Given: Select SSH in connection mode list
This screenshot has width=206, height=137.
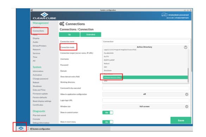Looking at the screenshot, I should 105,67.
